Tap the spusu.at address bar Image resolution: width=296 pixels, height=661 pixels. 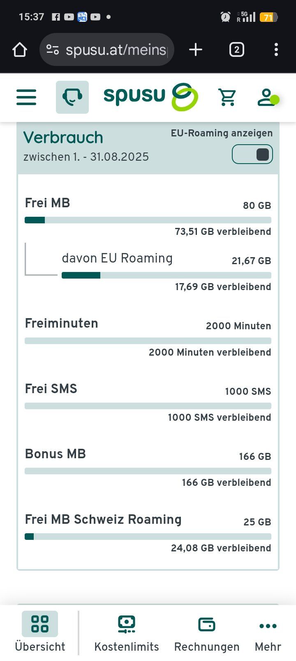[116, 50]
